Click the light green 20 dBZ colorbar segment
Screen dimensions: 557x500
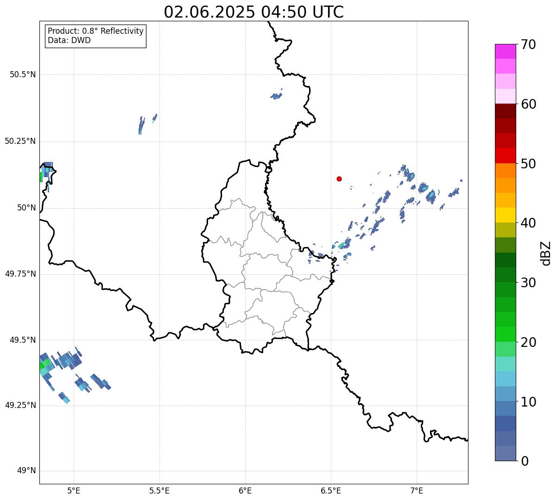[x=505, y=349]
